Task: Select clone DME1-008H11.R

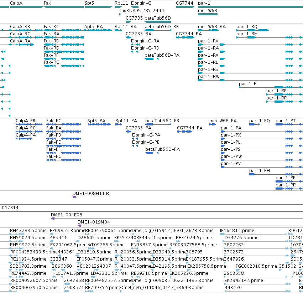Action: [x=74, y=197]
